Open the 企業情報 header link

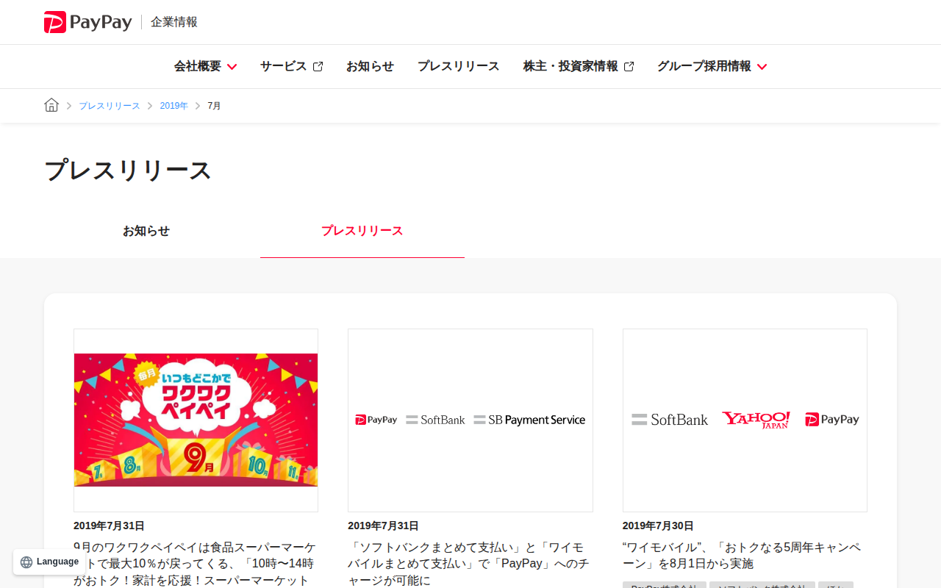point(174,22)
